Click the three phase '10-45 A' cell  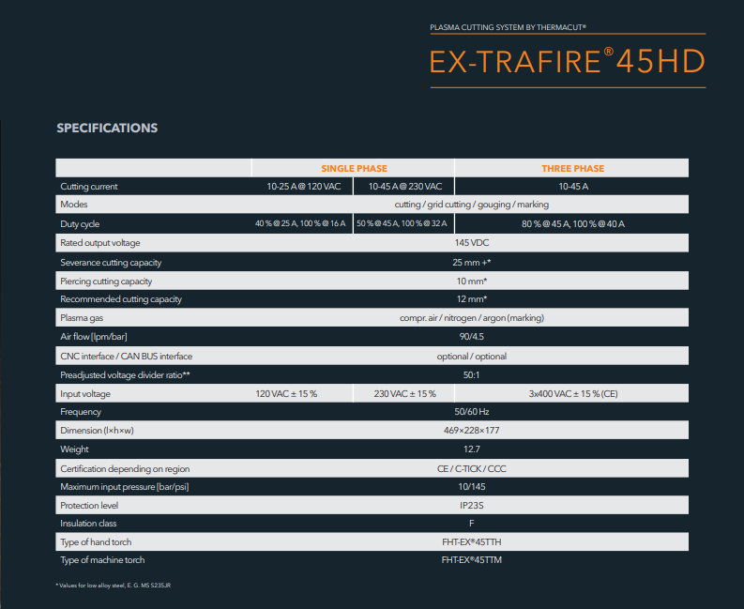pyautogui.click(x=573, y=187)
